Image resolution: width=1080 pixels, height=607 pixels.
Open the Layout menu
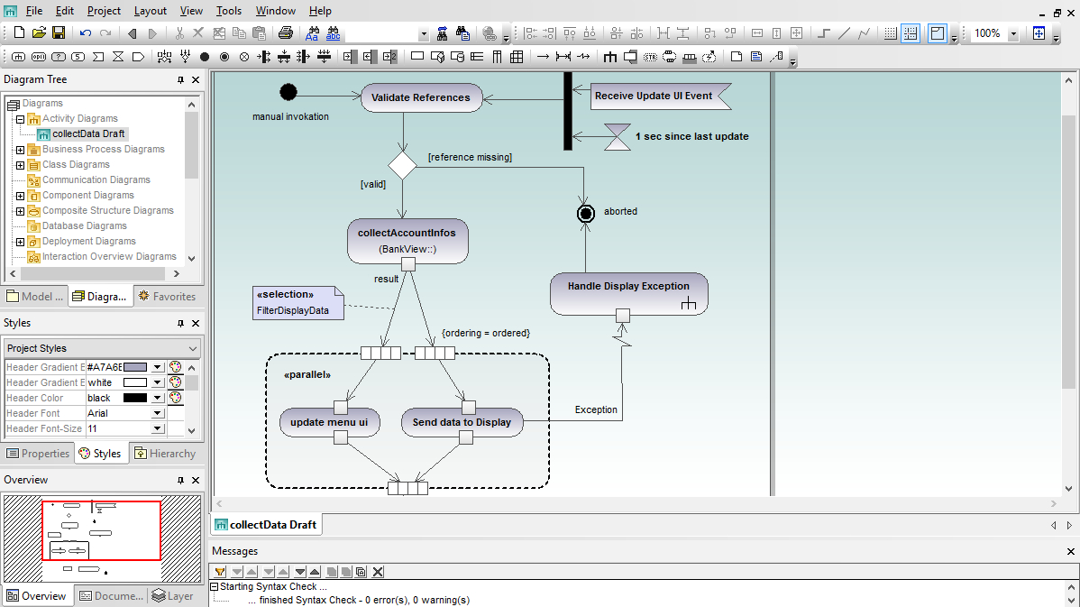coord(151,11)
